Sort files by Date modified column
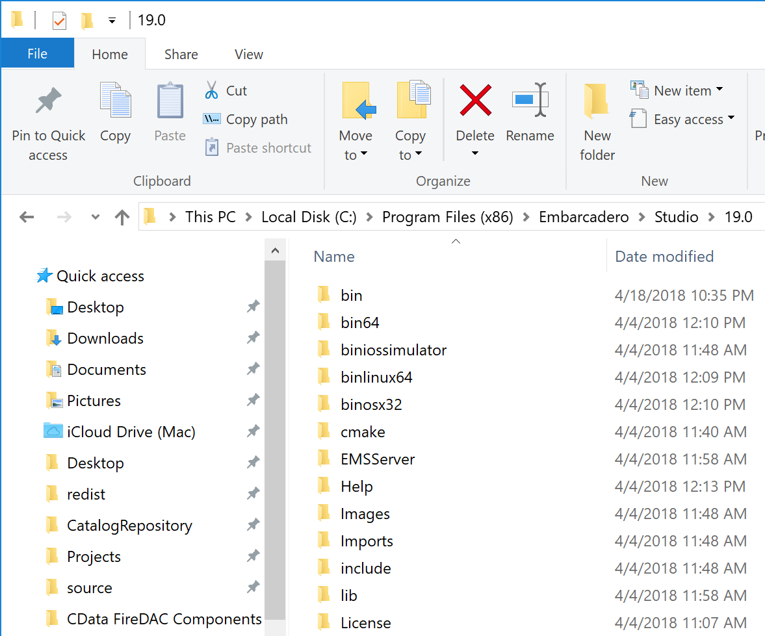 point(664,256)
